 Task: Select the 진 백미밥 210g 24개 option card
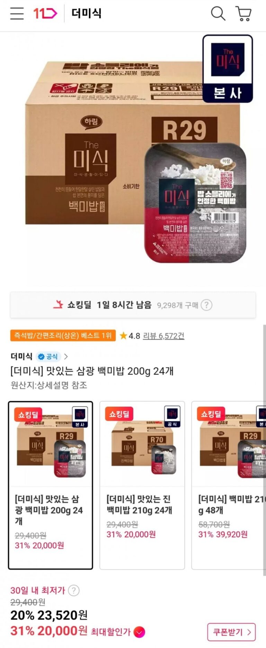click(x=142, y=485)
